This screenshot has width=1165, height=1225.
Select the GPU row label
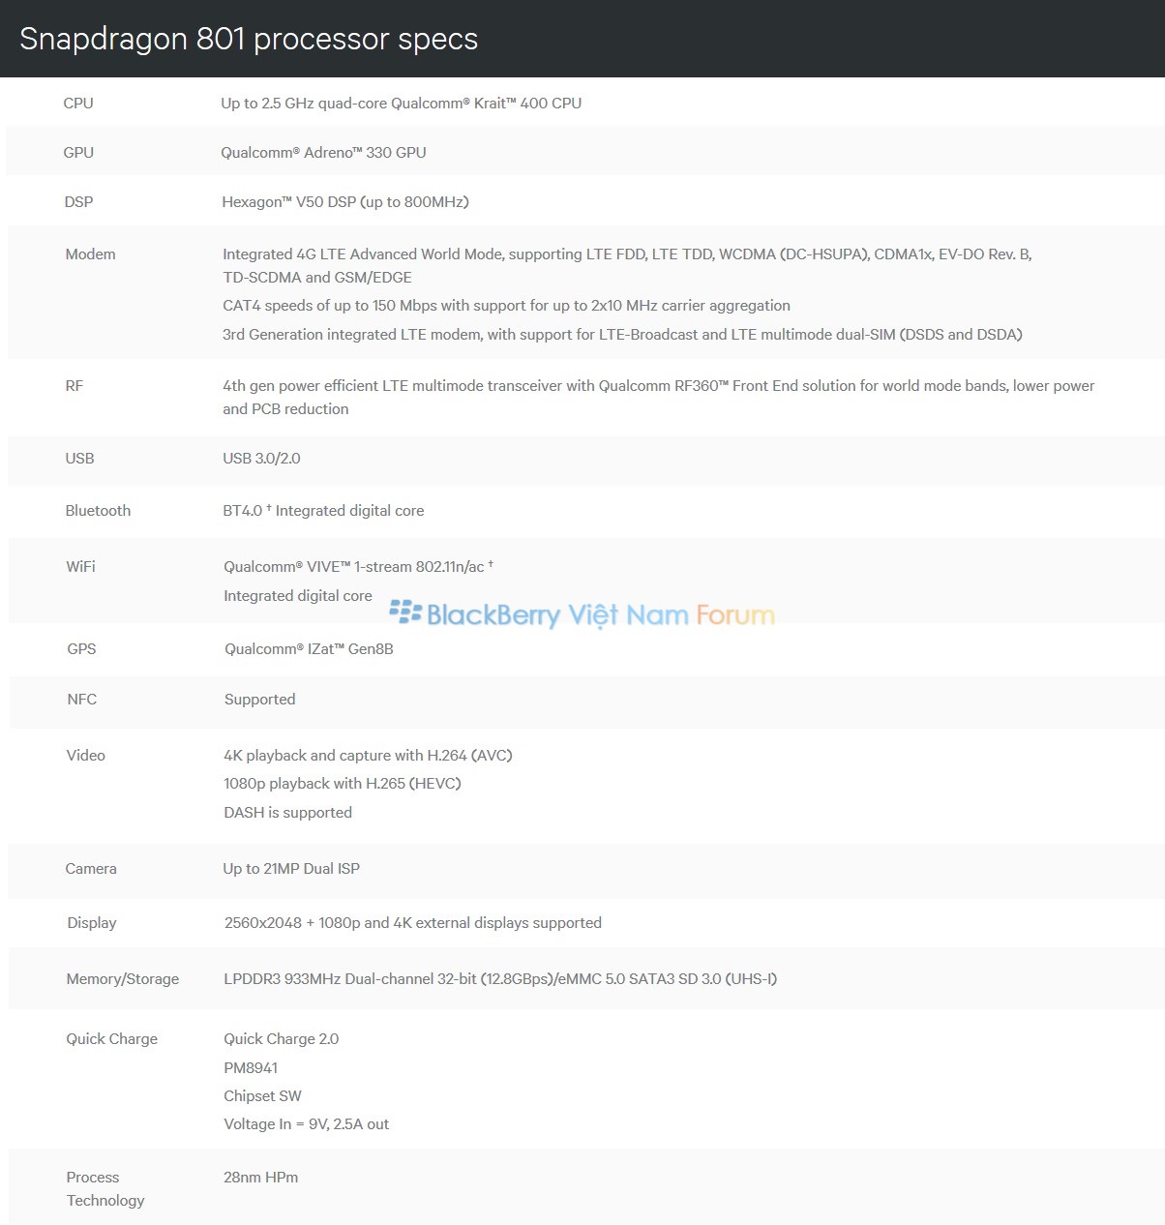click(78, 153)
